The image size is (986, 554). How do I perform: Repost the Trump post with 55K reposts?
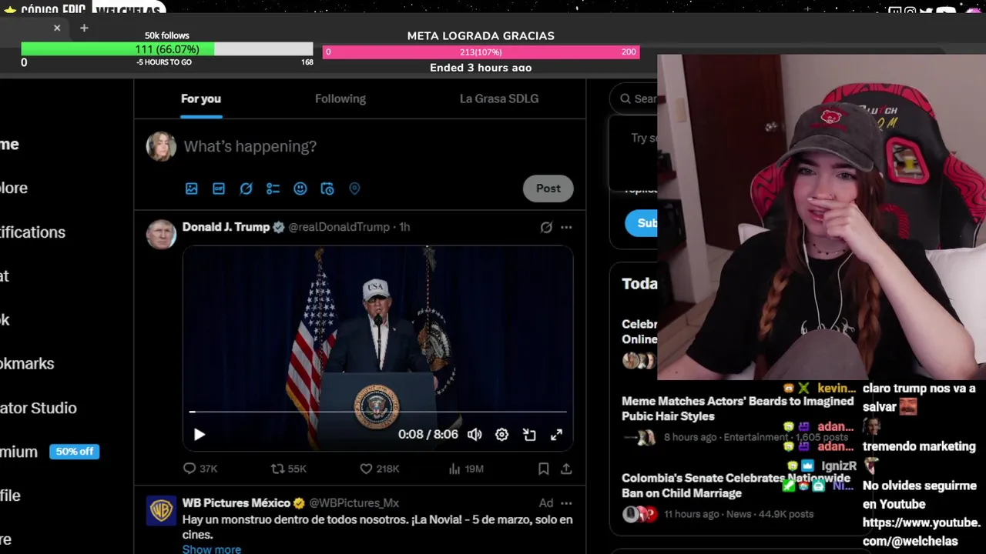[288, 469]
